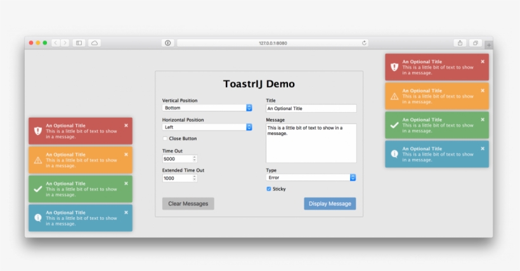Viewport: 520px width, 271px height.
Task: Click the info icon on the left blue toast
Action: [38, 218]
